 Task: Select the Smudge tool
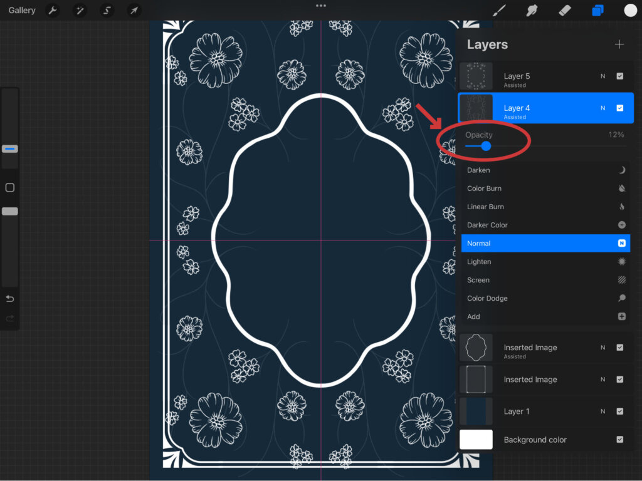click(x=532, y=11)
